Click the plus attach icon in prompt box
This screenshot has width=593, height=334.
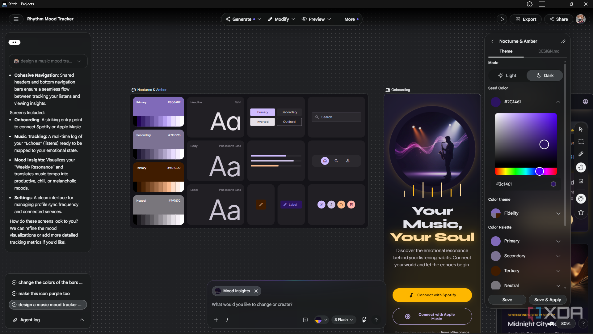click(216, 320)
